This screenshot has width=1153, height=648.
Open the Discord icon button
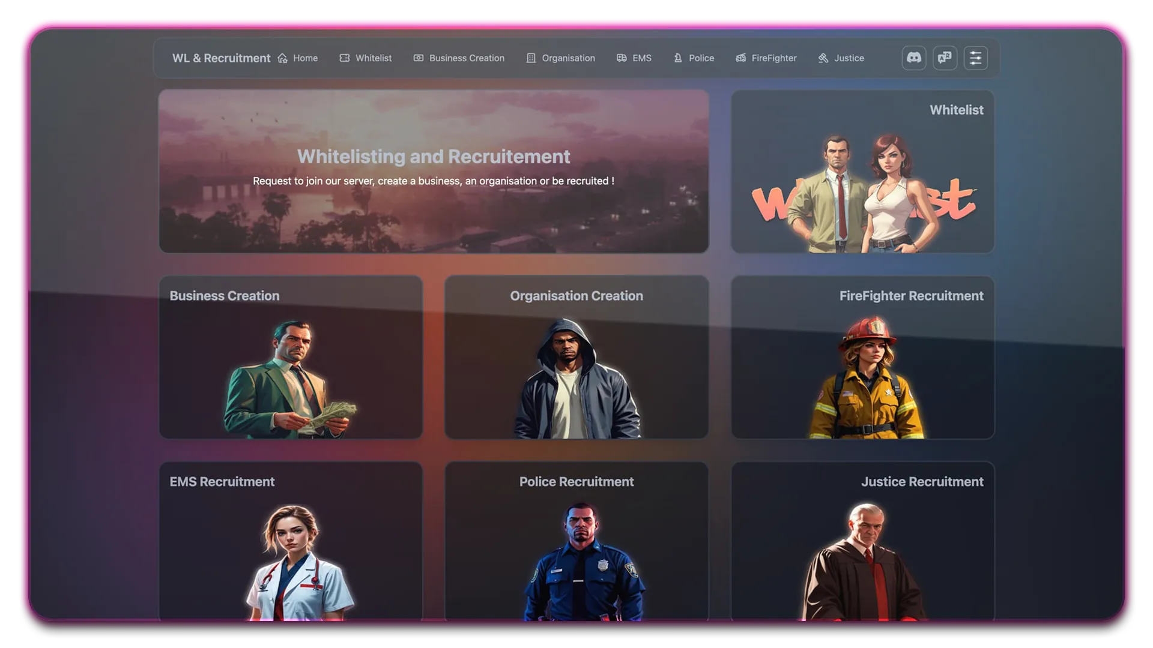pos(913,58)
